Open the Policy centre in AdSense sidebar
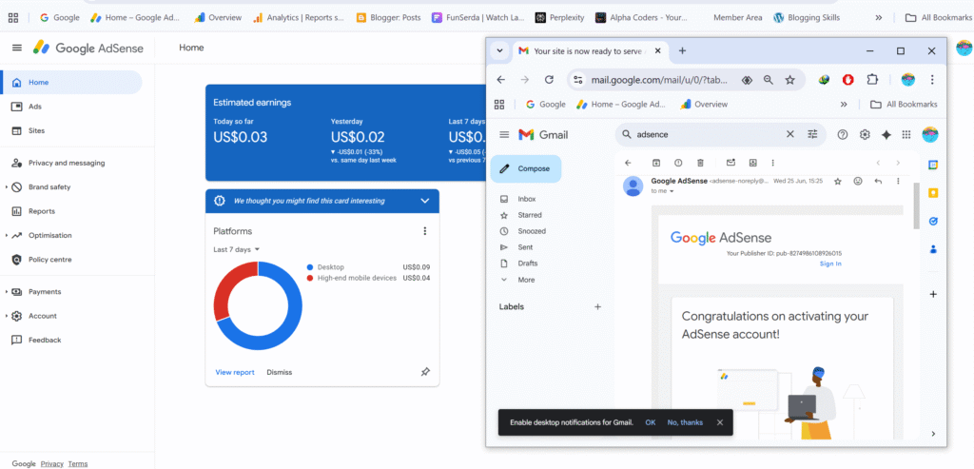This screenshot has height=469, width=974. coord(49,260)
